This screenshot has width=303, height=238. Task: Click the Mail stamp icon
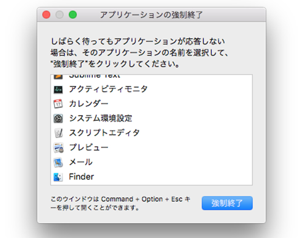point(58,162)
